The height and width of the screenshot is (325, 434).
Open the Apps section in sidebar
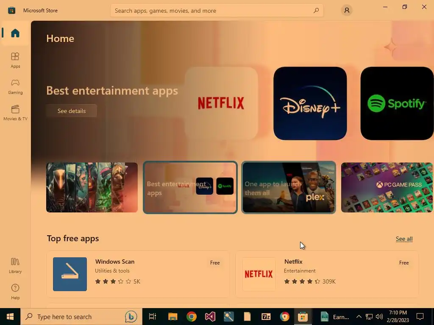(x=15, y=60)
